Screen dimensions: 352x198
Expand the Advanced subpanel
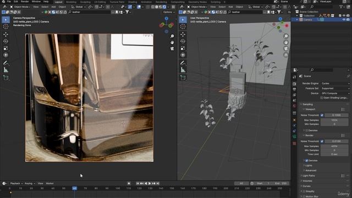pyautogui.click(x=310, y=170)
